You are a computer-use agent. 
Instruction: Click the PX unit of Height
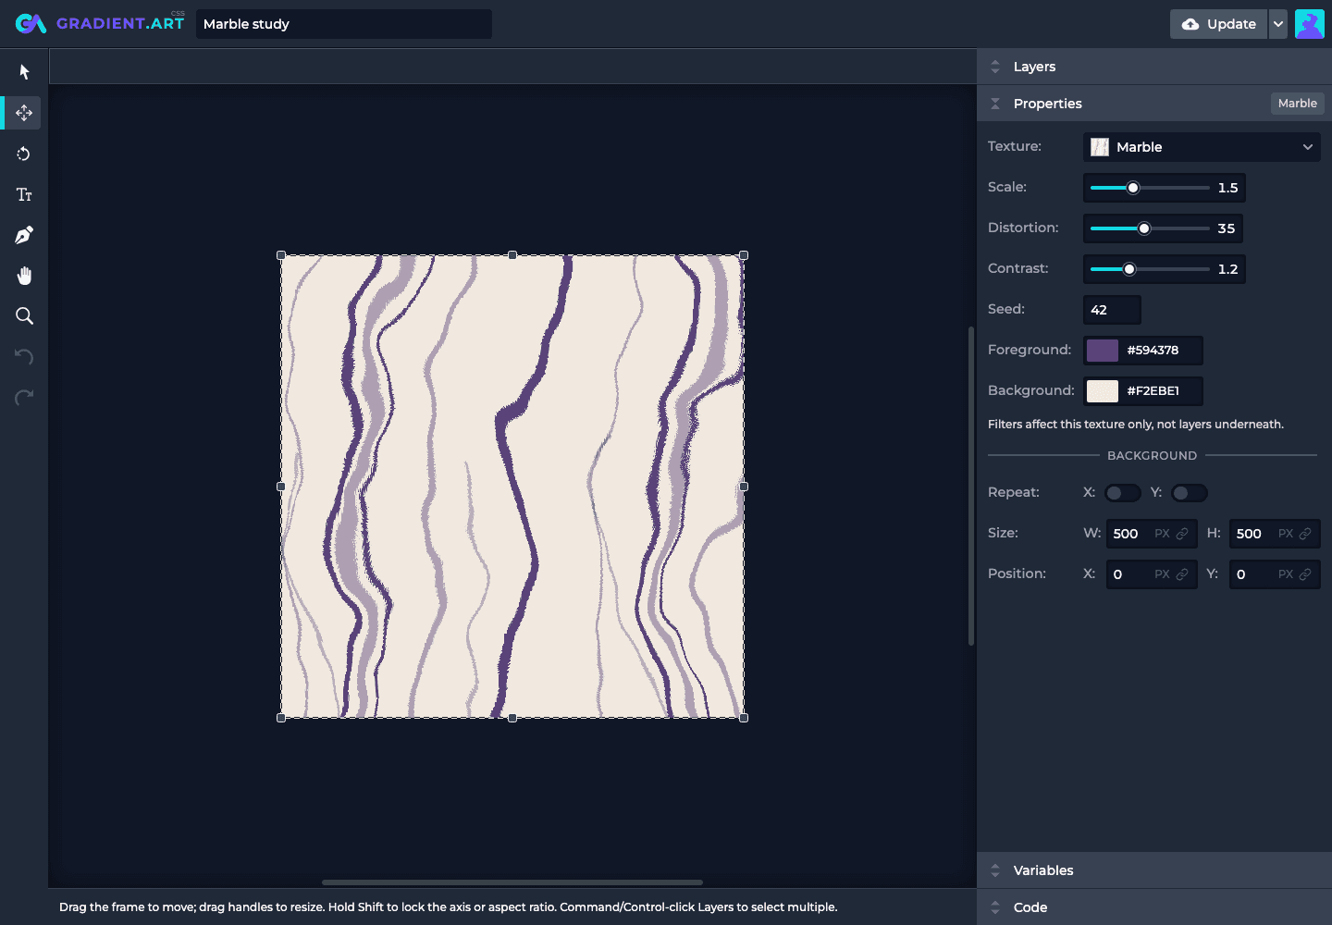(x=1286, y=534)
